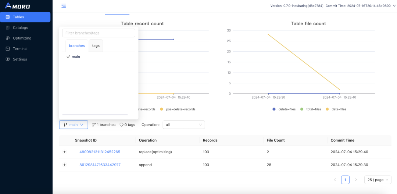This screenshot has width=397, height=194.
Task: Select the branches tab
Action: (x=77, y=46)
